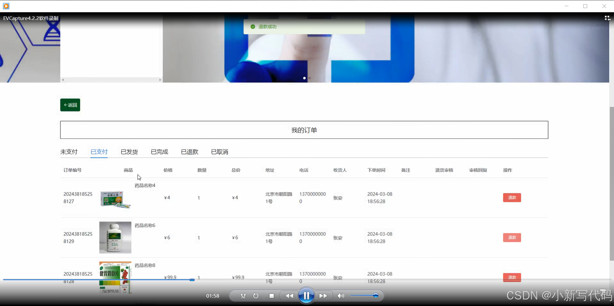Viewport: 614px width, 306px height.
Task: Click the page vertical scrollbar thumb
Action: 611,184
